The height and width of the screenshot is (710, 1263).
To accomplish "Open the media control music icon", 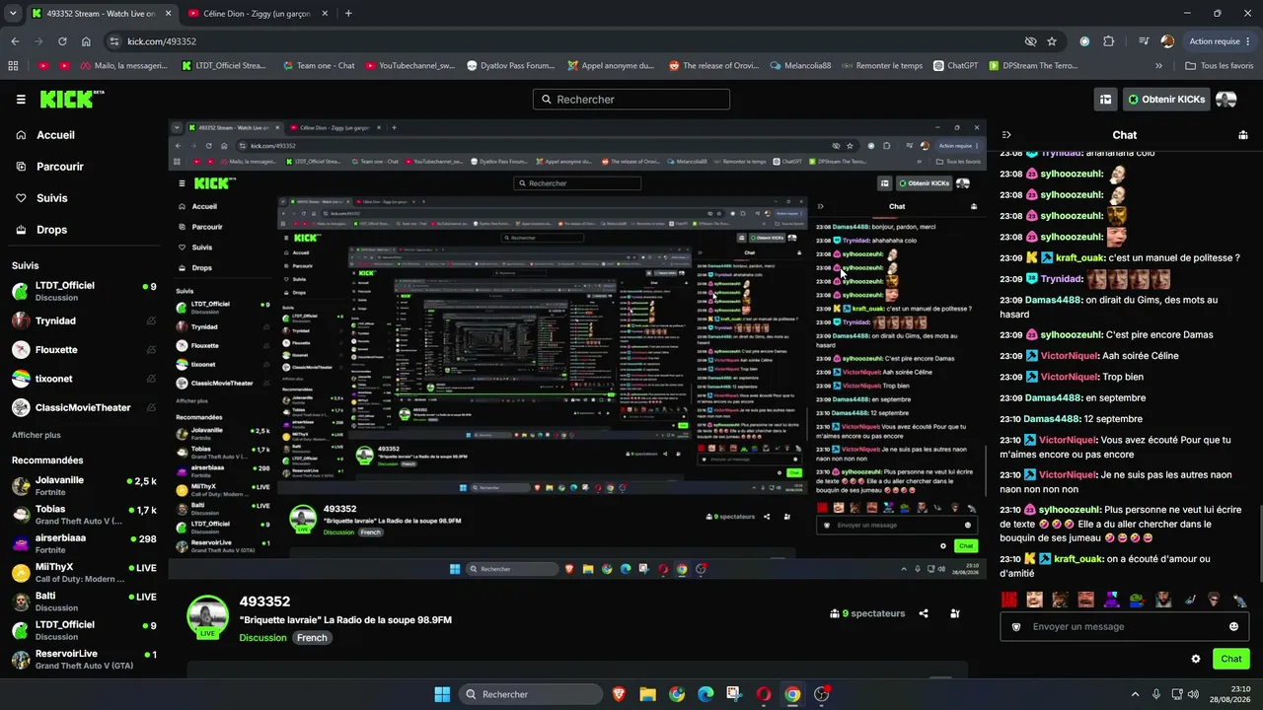I will [x=1144, y=41].
